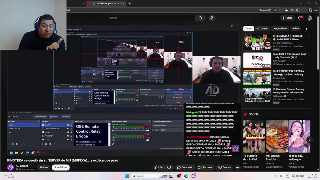Click the Kickbot volume slider in OBS mixer
Viewport: 320px width, 180px height.
click(x=132, y=140)
